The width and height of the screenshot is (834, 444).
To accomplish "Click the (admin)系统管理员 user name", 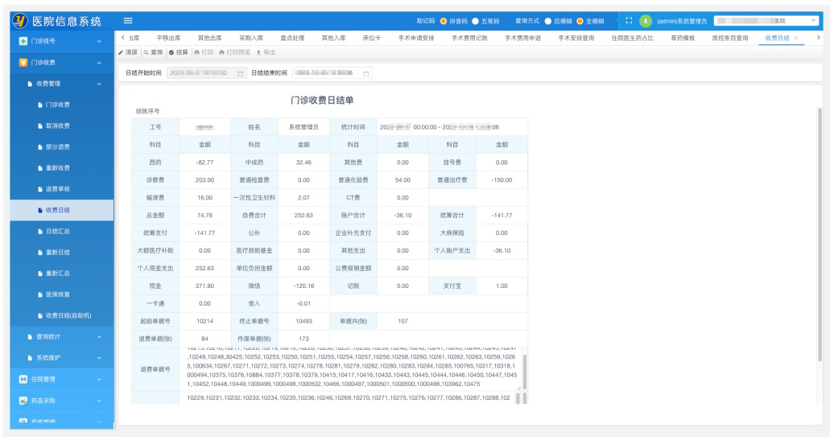I will (682, 21).
